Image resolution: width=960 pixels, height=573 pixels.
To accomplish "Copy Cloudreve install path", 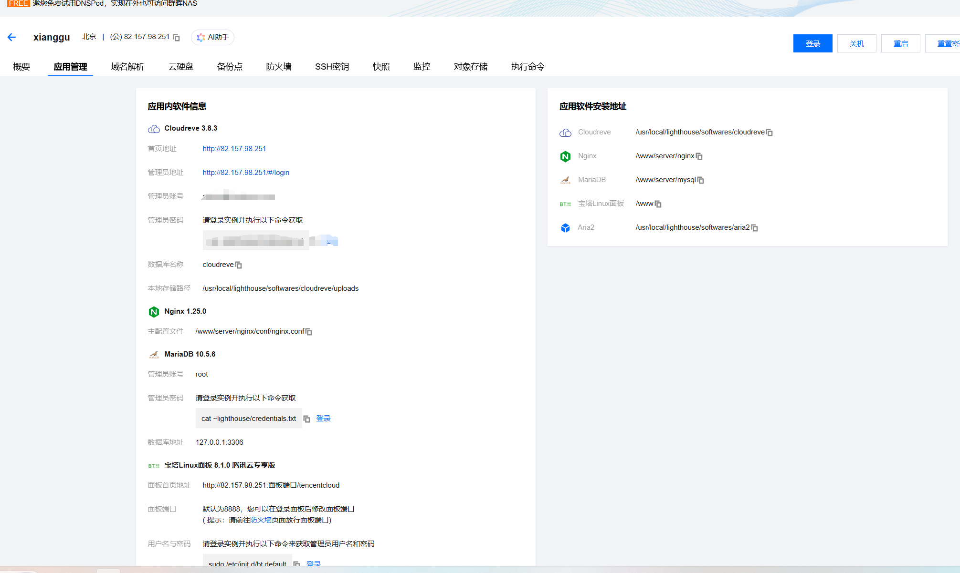I will coord(770,133).
